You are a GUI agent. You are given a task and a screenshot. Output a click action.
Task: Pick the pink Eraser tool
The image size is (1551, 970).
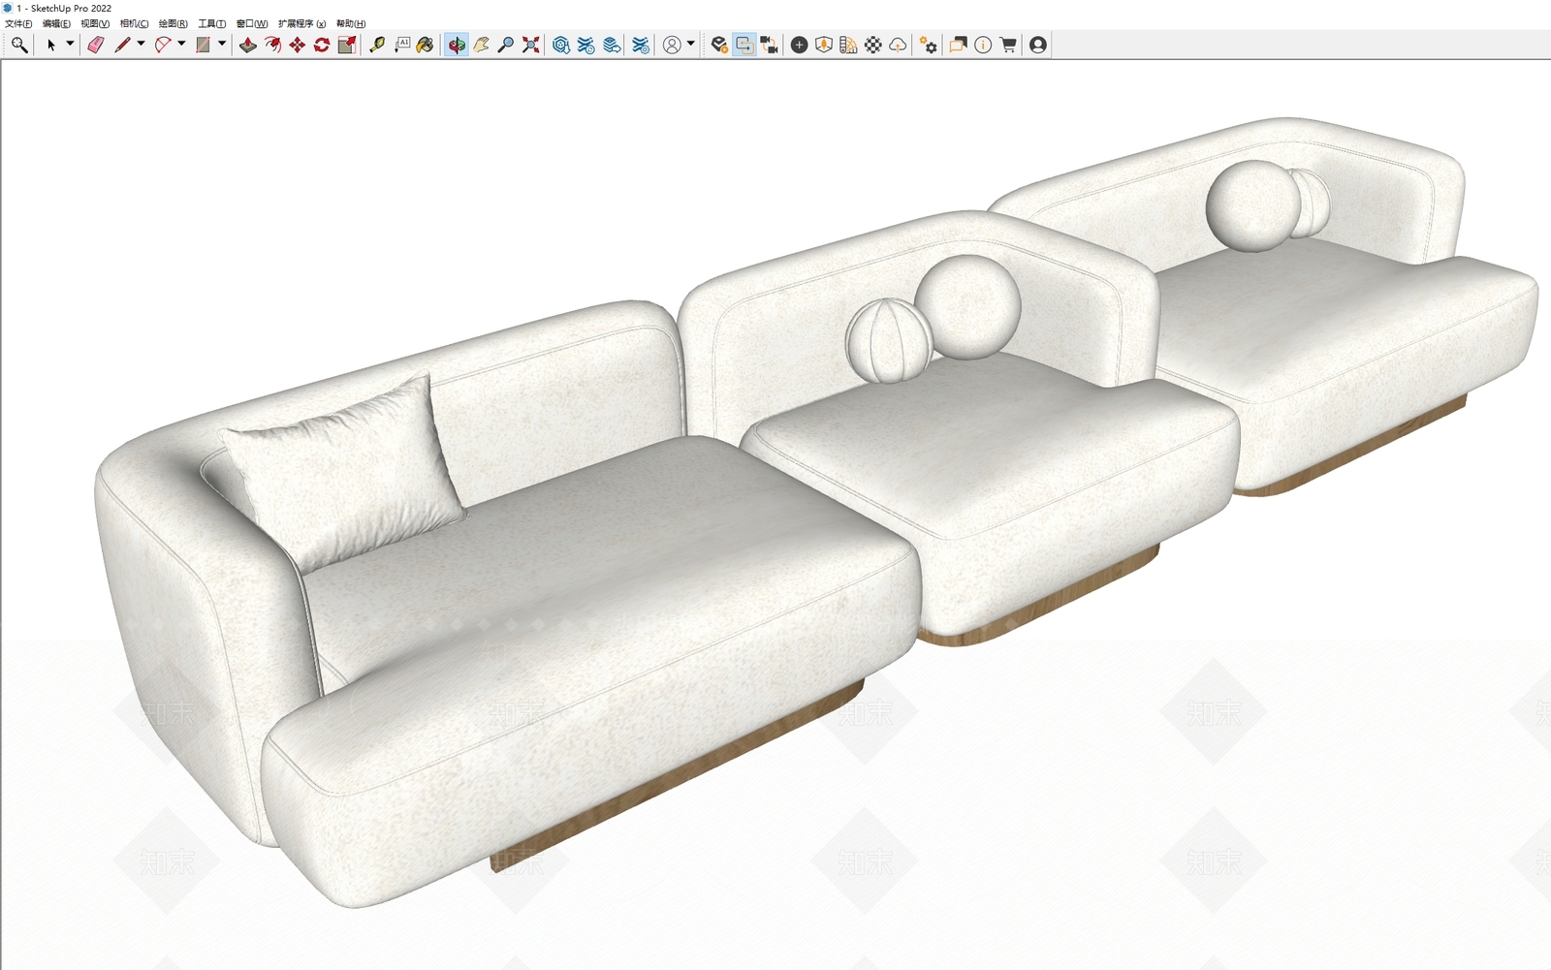(x=95, y=45)
